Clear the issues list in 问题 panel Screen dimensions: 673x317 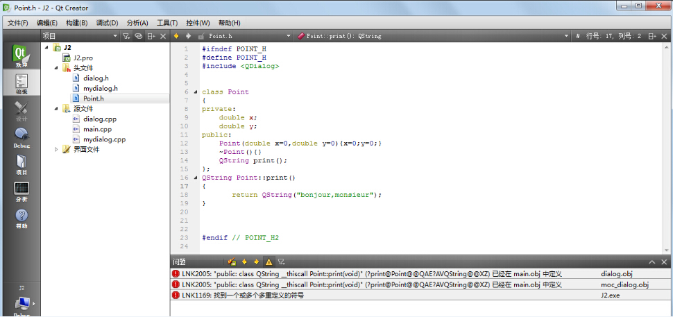click(232, 262)
